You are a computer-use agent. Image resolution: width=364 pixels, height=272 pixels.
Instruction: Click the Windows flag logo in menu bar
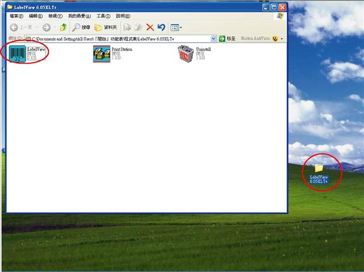280,16
